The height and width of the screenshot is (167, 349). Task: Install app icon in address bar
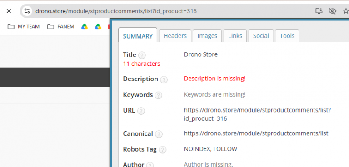point(319,11)
